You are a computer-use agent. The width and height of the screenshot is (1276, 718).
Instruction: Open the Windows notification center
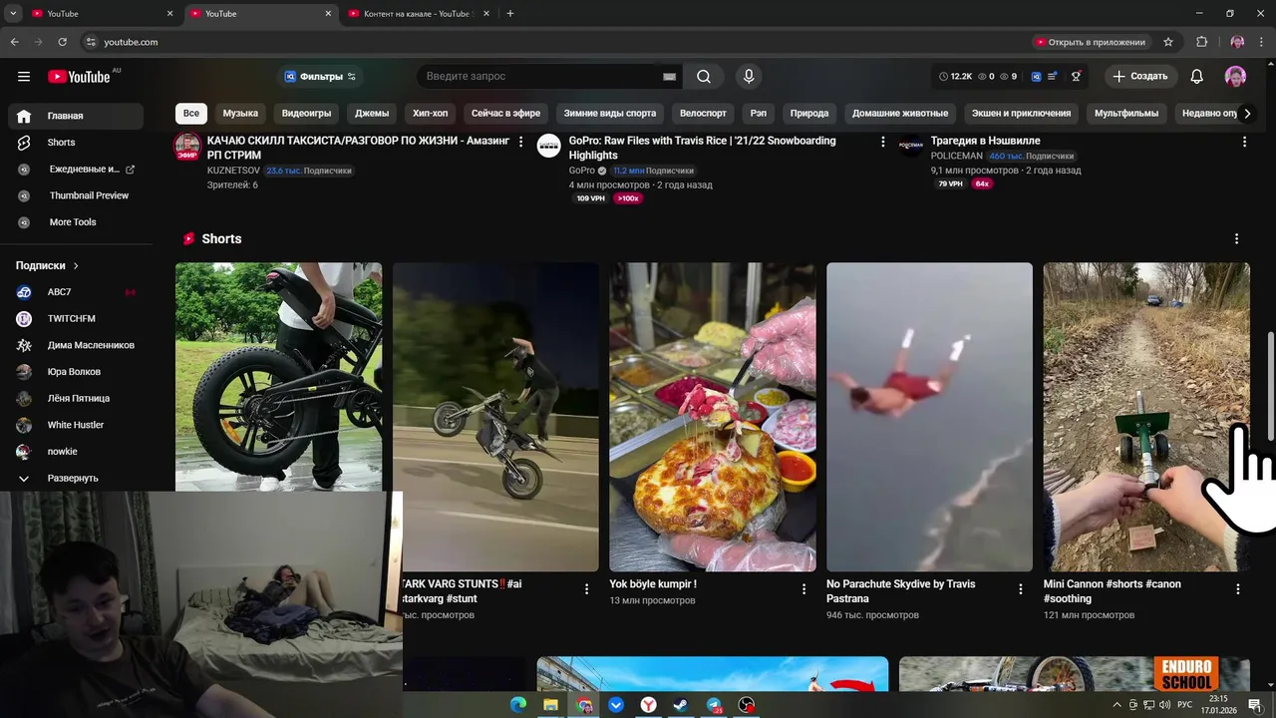pyautogui.click(x=1255, y=705)
